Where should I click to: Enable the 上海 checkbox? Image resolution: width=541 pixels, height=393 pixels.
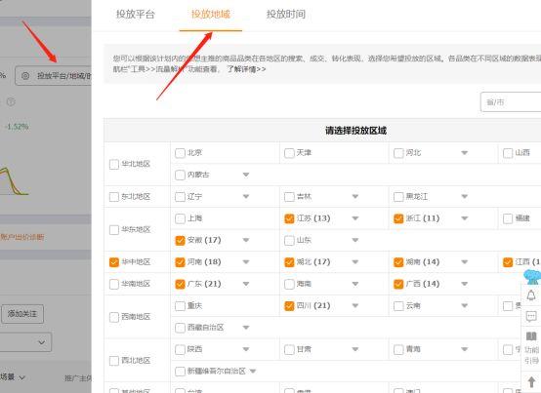tap(180, 218)
